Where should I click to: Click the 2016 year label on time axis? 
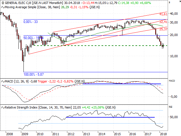(133, 134)
